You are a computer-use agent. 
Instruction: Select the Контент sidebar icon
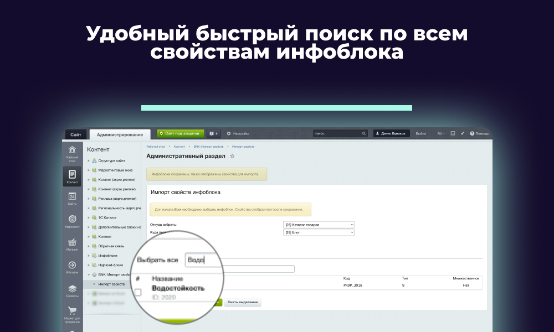[x=72, y=176]
